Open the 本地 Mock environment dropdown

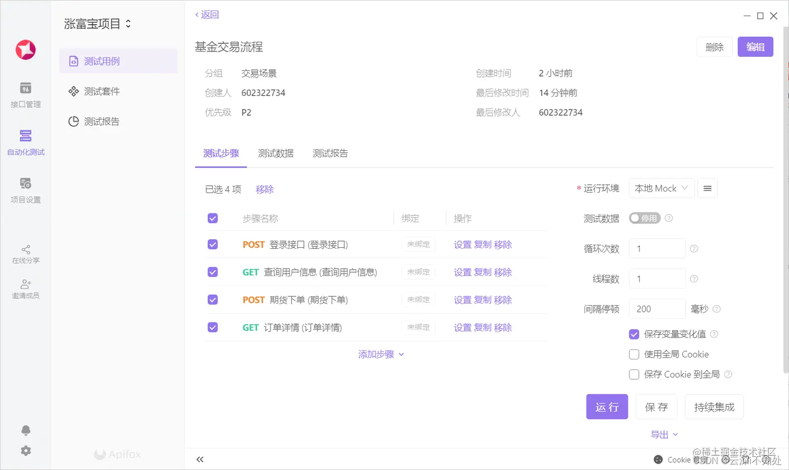click(x=662, y=188)
